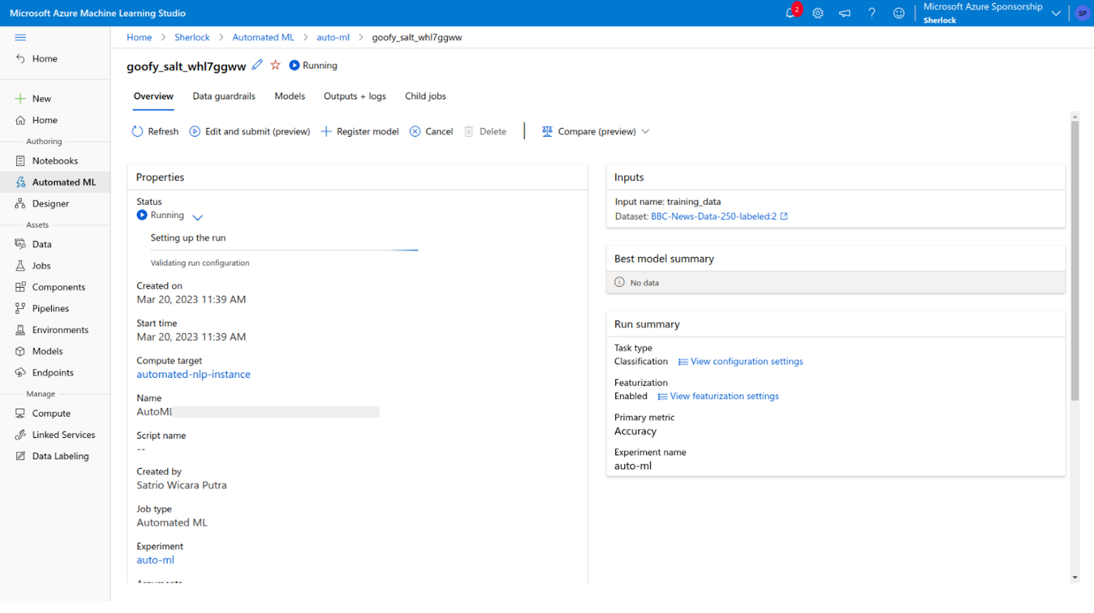The width and height of the screenshot is (1094, 613).
Task: Click the Data sidebar icon
Action: [x=21, y=245]
